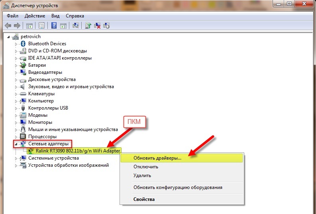This screenshot has height=214, width=316.
Task: Expand the Батареи node
Action: 16,66
